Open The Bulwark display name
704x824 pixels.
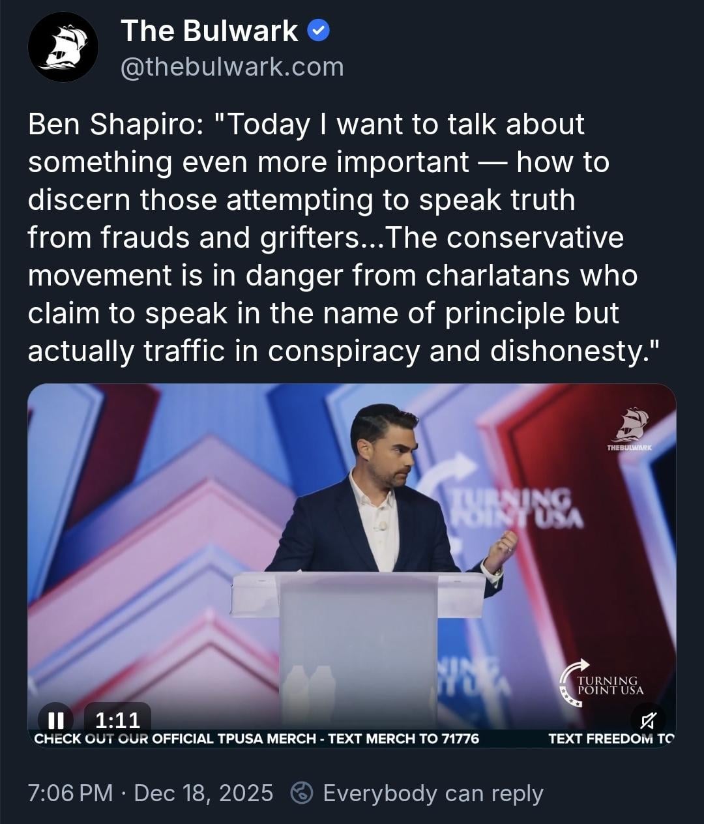[x=209, y=31]
